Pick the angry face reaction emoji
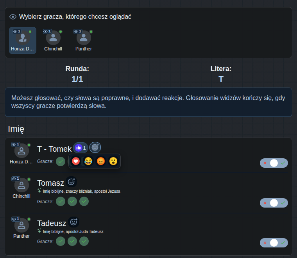Screen dimensions: 297x258 click(101, 161)
